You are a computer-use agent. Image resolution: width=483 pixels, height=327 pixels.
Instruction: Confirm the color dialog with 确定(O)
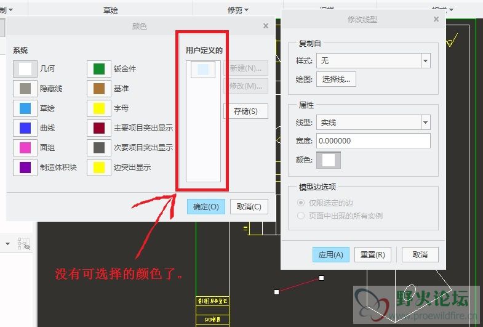tap(206, 206)
